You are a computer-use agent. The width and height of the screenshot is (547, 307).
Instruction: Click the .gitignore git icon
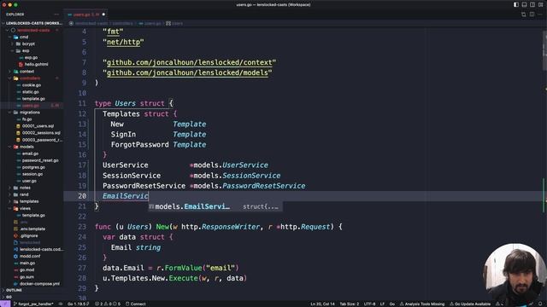[15, 235]
